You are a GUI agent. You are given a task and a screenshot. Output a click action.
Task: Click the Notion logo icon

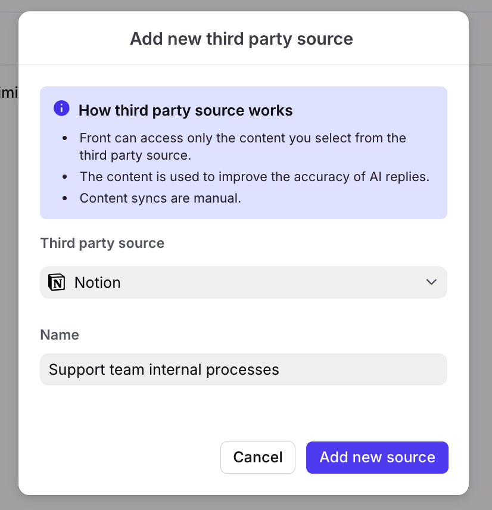tap(57, 282)
